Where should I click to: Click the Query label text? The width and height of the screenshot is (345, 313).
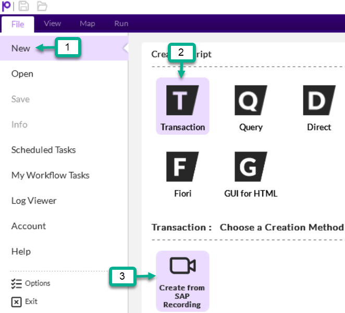click(251, 128)
